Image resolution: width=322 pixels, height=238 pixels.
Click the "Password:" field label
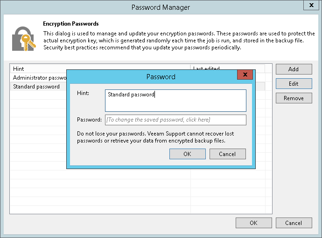point(89,120)
